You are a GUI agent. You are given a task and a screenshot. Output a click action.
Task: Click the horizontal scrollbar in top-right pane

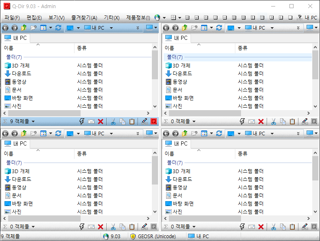[205, 113]
